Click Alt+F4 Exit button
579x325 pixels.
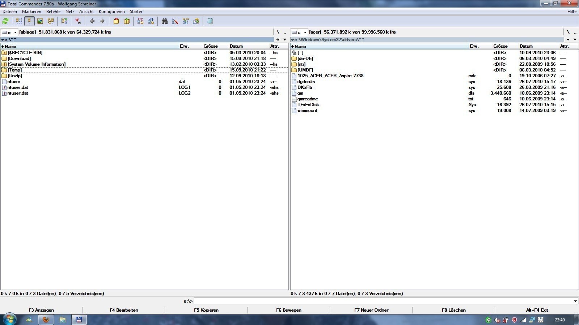[x=537, y=310]
